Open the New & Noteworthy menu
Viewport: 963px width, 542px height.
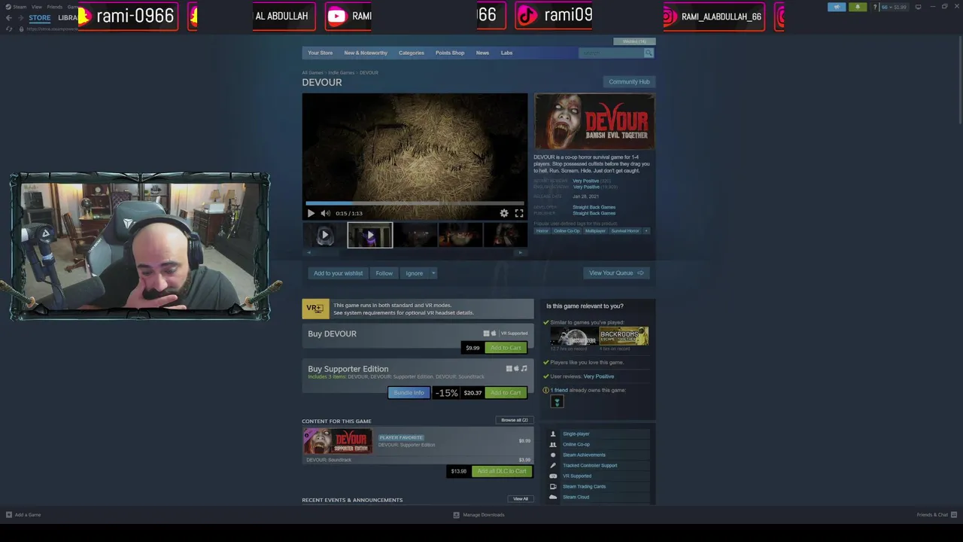tap(366, 53)
